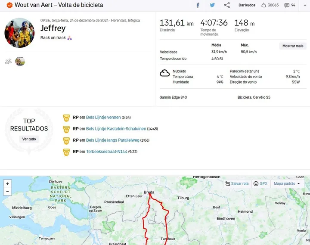Click the cloudy weather icon
The height and width of the screenshot is (245, 310).
[165, 73]
